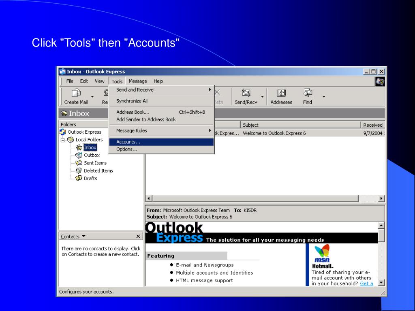
Task: Click 'E-mail and Newsgroups' feature text
Action: [205, 265]
